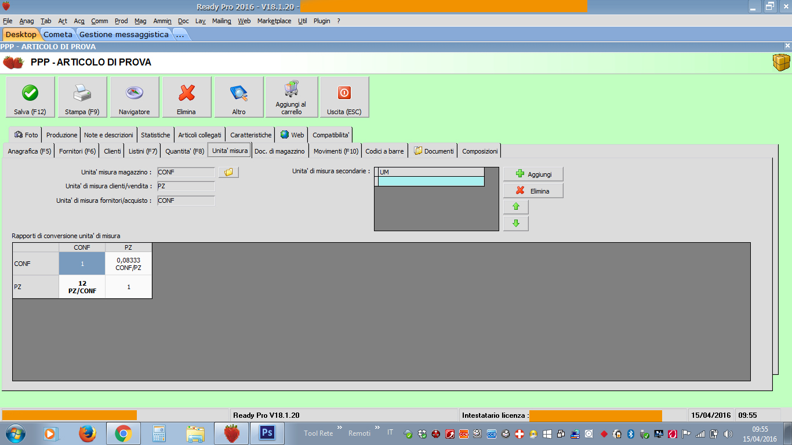Launch Firefox from the taskbar
The width and height of the screenshot is (792, 445).
(x=88, y=433)
